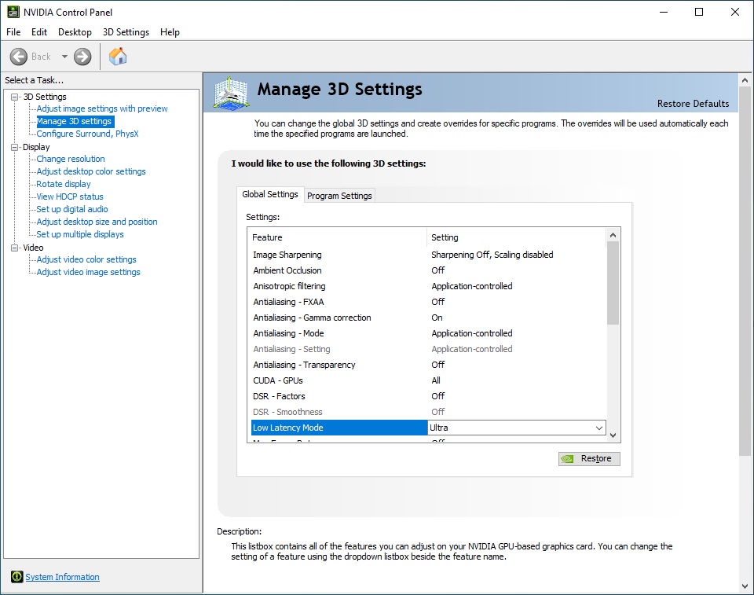Click the Restore Defaults link
The image size is (754, 595).
693,104
